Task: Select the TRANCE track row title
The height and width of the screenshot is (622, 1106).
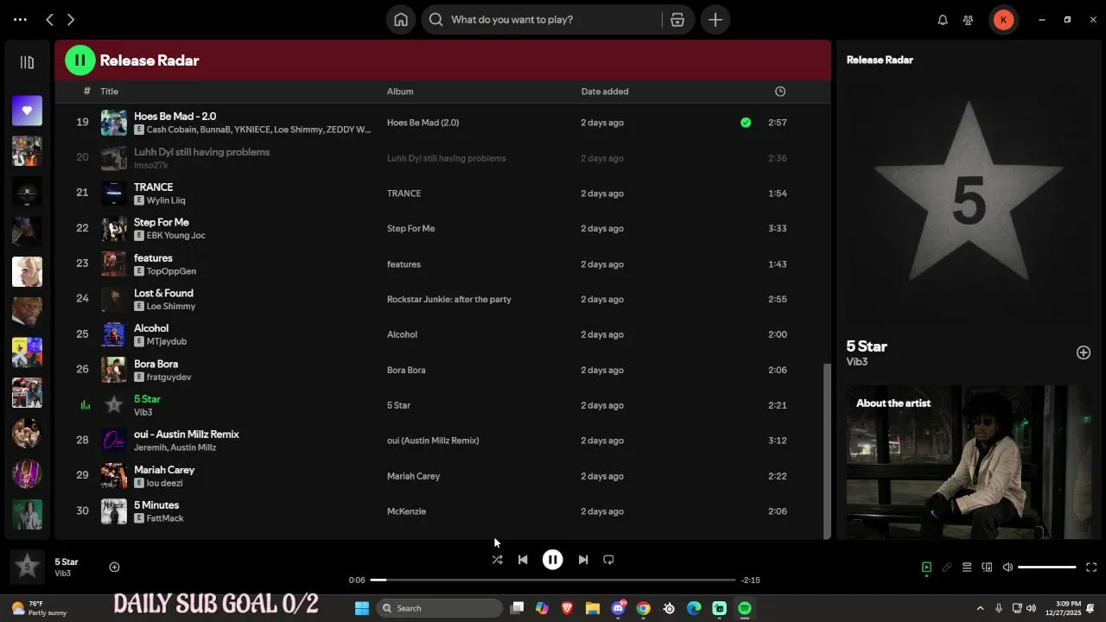Action: click(x=153, y=187)
